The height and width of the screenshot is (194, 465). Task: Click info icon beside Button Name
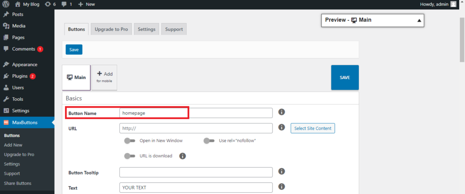(x=282, y=112)
